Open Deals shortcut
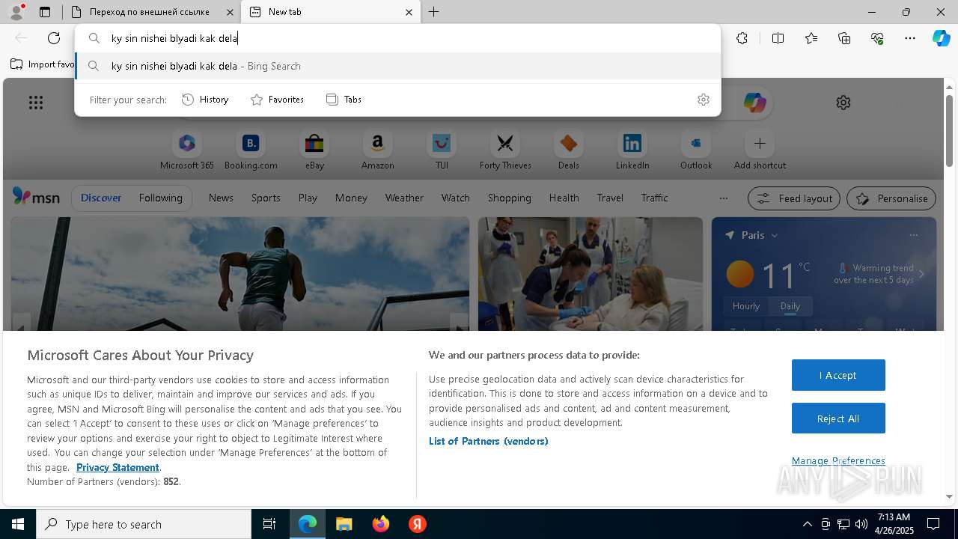 tap(569, 150)
